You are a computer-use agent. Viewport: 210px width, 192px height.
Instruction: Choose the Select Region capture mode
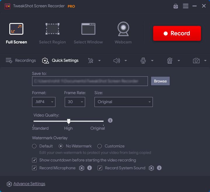click(52, 34)
